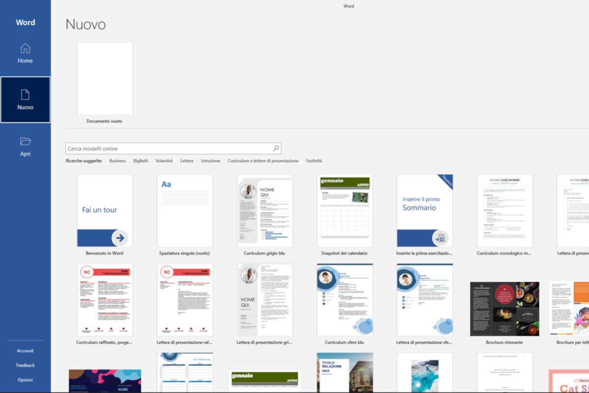Select the Nuovo page icon in sidebar
This screenshot has width=589, height=393.
tap(25, 94)
